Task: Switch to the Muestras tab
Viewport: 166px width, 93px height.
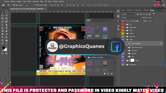Action: (130, 10)
